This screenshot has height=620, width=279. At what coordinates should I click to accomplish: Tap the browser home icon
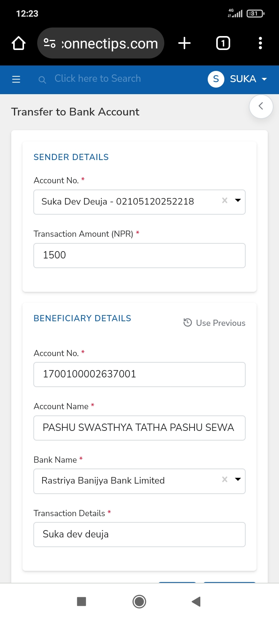(x=19, y=43)
